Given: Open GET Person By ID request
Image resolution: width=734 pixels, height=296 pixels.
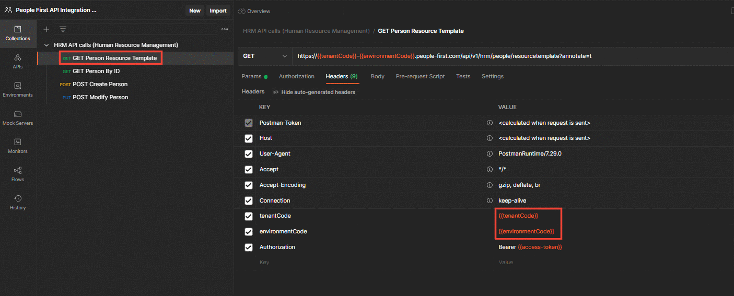Looking at the screenshot, I should [96, 71].
